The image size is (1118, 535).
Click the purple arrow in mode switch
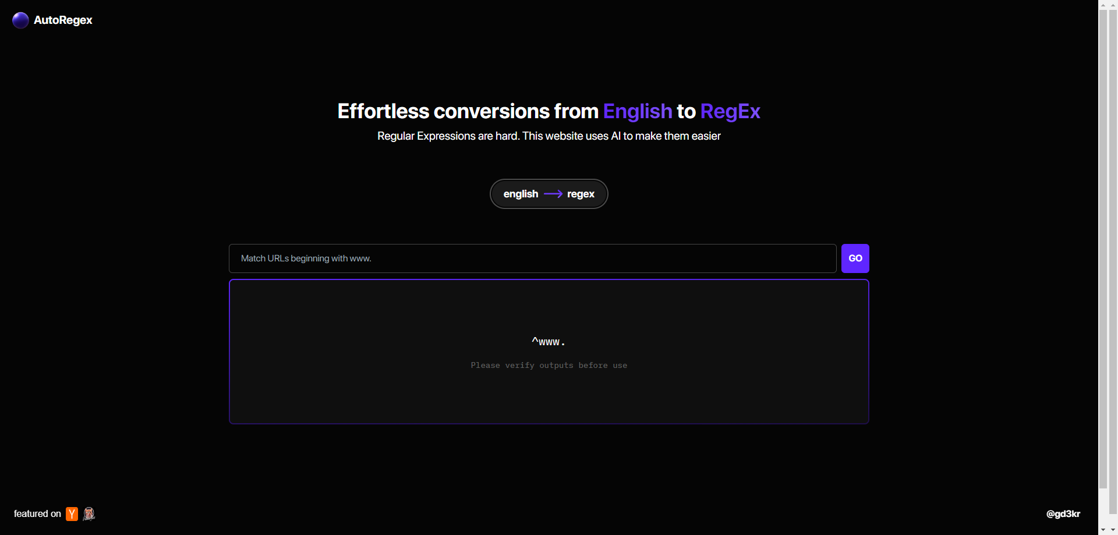click(553, 194)
